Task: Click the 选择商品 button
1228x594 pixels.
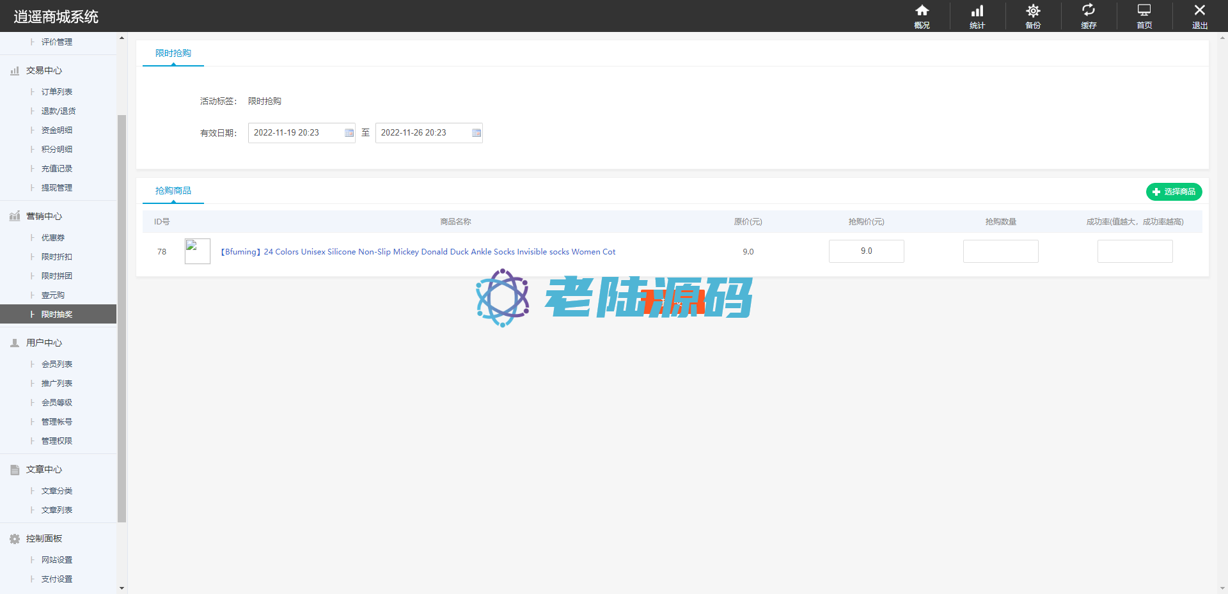Action: [1174, 192]
